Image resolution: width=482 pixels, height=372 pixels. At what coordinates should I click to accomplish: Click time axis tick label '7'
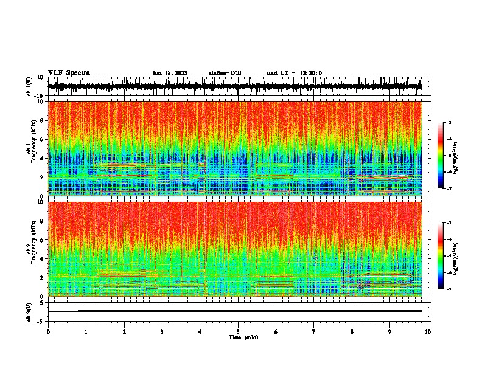(314, 332)
